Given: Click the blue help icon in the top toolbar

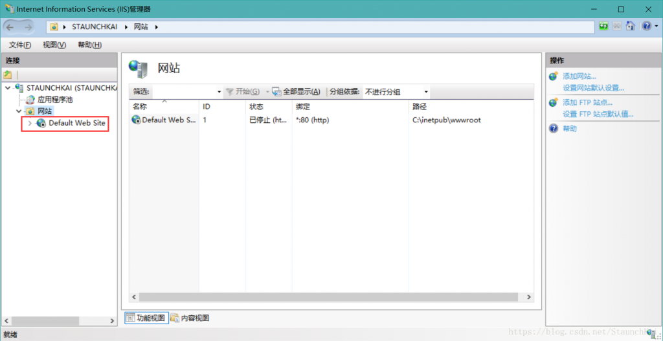Looking at the screenshot, I should [x=646, y=27].
